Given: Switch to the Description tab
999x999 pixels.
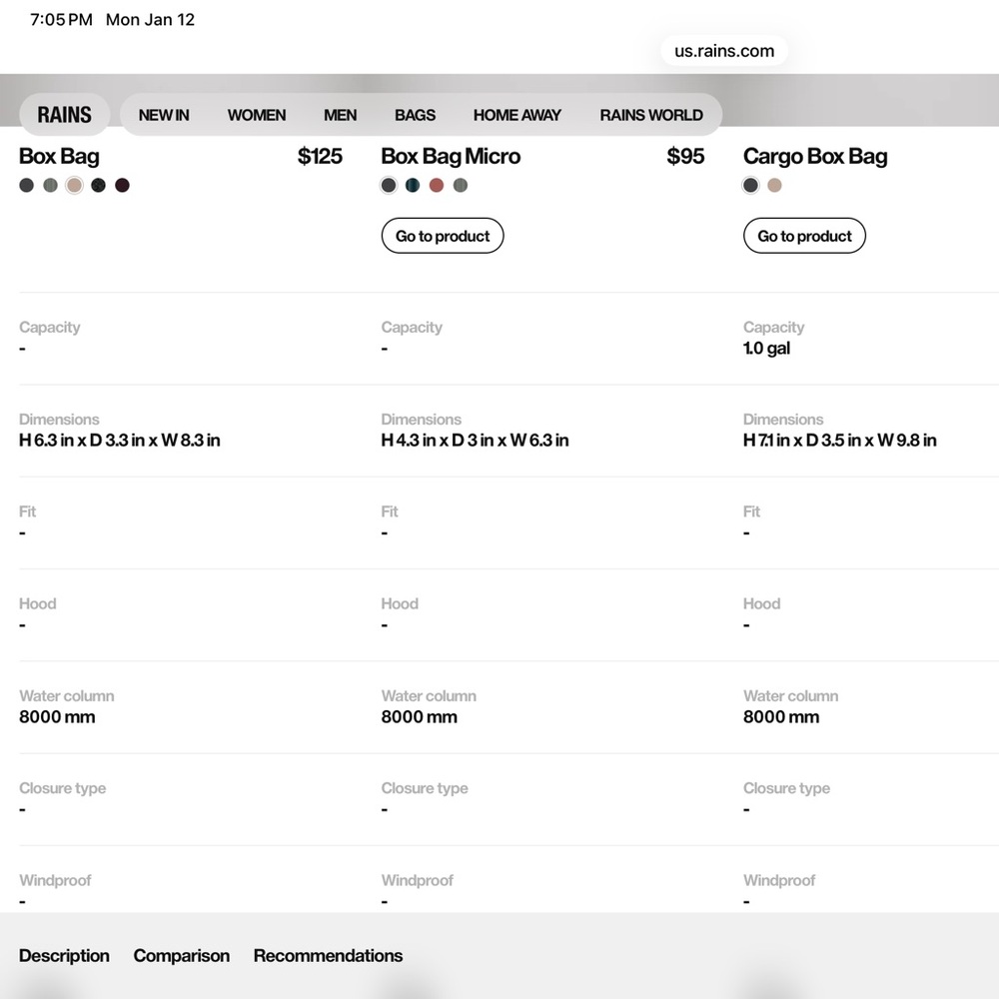Looking at the screenshot, I should coord(64,956).
